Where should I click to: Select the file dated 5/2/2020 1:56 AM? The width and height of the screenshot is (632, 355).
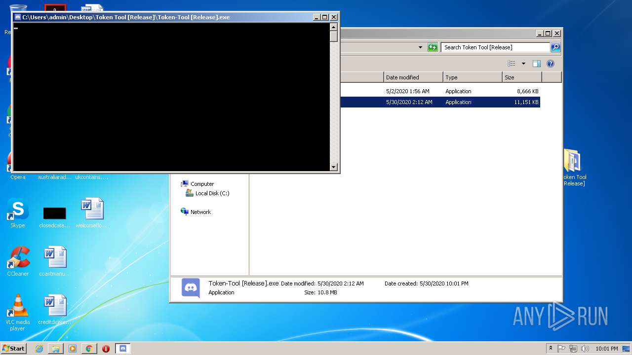pos(408,91)
